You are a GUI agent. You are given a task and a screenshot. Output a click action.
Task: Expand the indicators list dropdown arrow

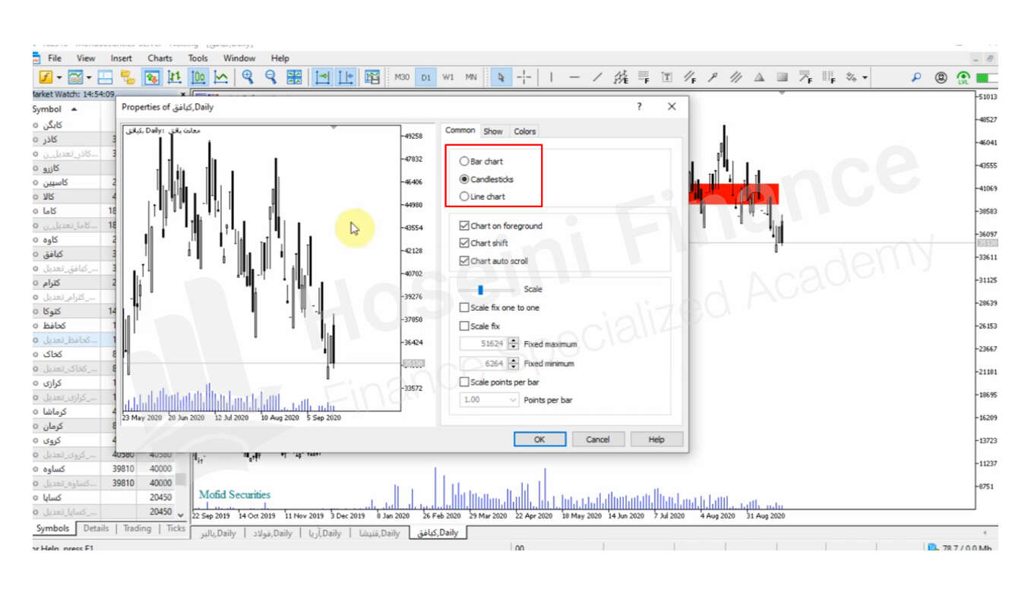[x=59, y=77]
